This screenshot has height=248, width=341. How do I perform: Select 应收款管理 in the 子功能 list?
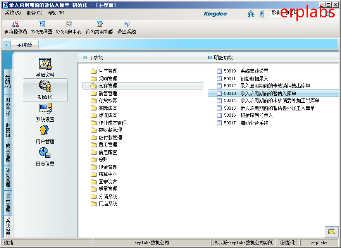110,130
